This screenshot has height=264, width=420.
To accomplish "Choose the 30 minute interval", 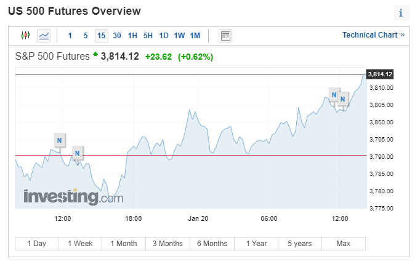I will click(117, 36).
